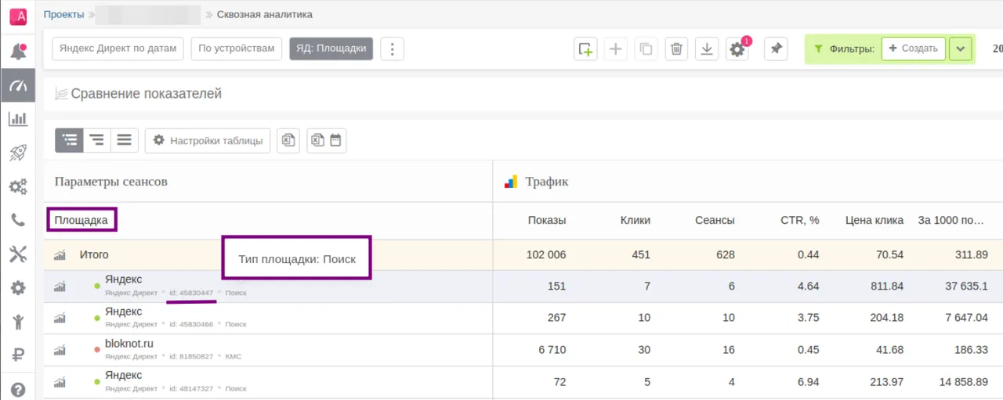Image resolution: width=1003 pixels, height=400 pixels.
Task: Click the total Показы value 102 006
Action: [546, 254]
